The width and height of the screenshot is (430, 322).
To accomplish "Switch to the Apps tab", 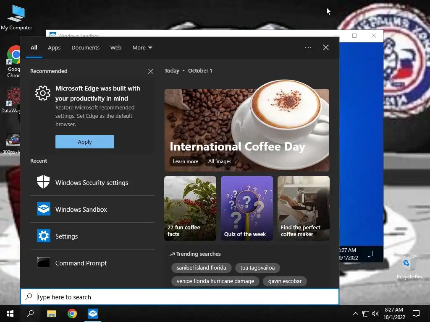I will tap(54, 48).
